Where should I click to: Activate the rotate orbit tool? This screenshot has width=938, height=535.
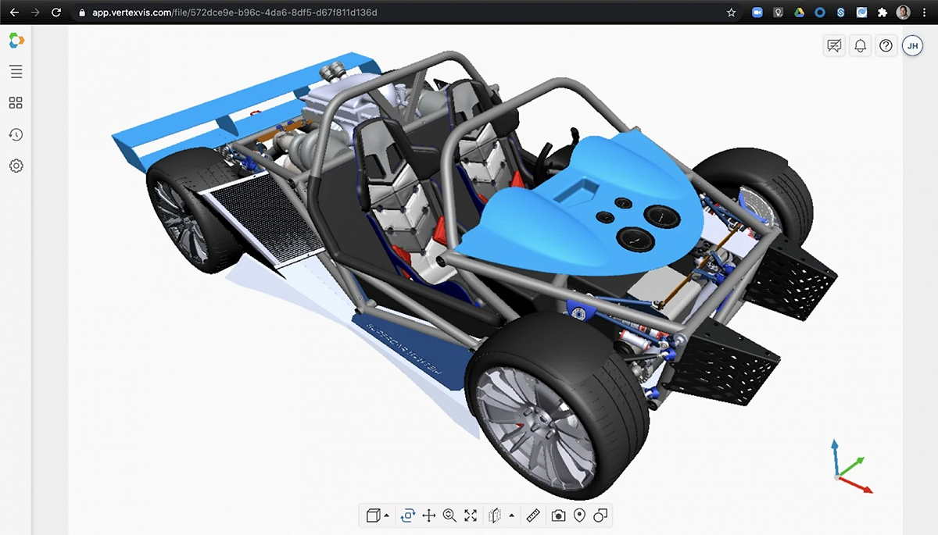point(407,515)
